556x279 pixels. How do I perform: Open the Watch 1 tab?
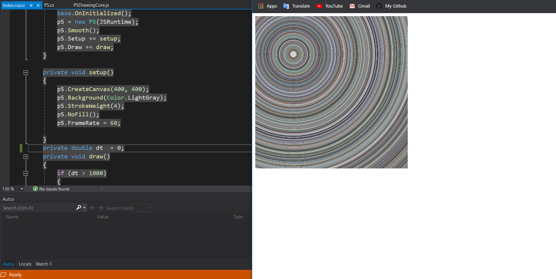[x=43, y=264]
